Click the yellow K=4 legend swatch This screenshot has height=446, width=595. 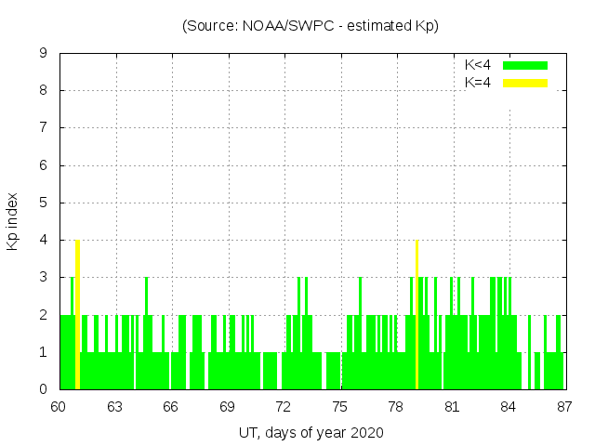[525, 83]
